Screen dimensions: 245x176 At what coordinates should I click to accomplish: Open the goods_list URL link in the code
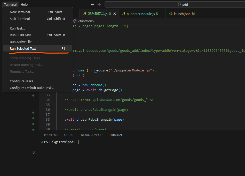click(x=112, y=100)
